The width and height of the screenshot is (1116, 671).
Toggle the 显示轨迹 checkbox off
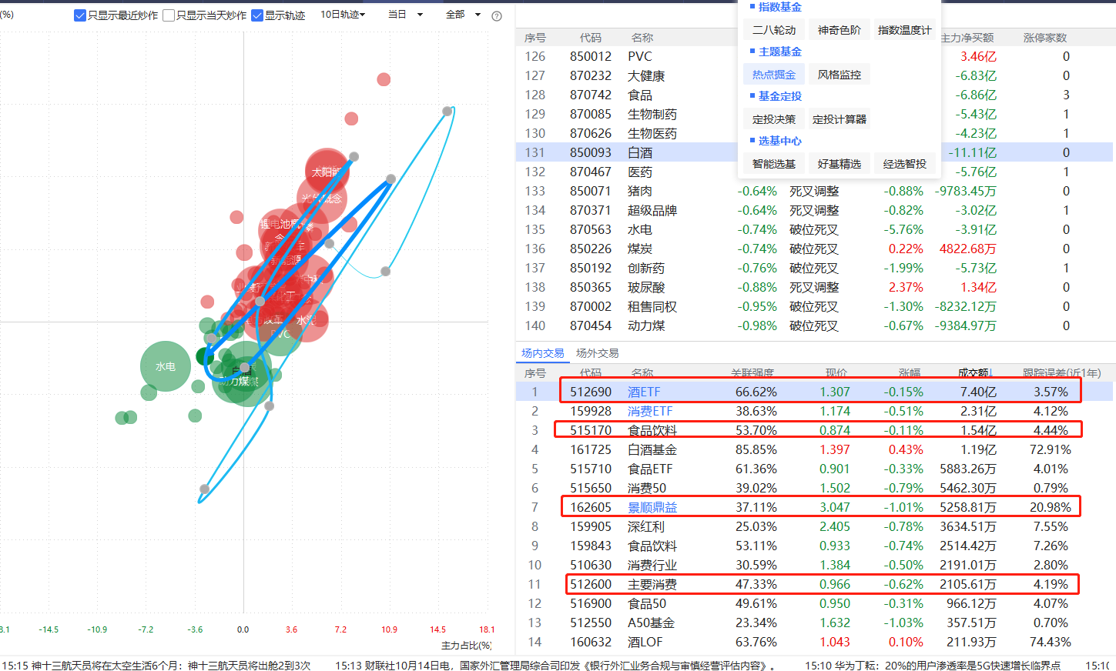tap(257, 15)
